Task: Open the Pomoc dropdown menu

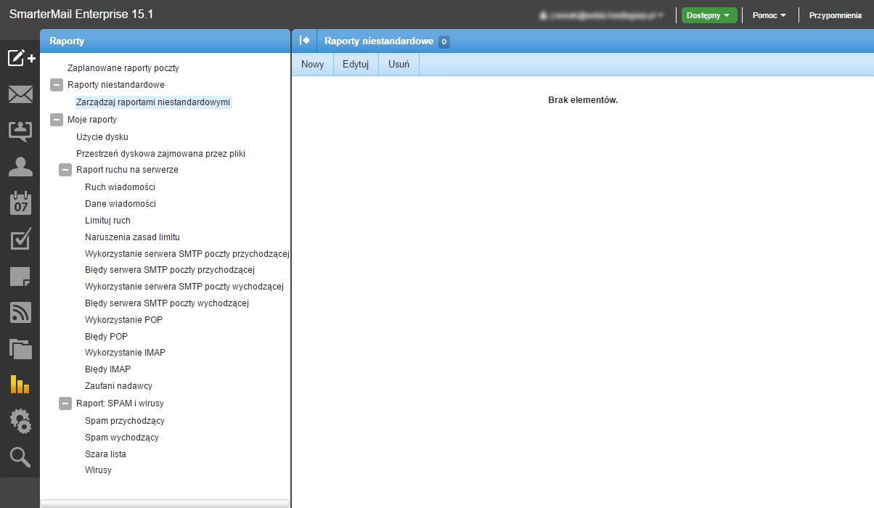Action: point(769,15)
